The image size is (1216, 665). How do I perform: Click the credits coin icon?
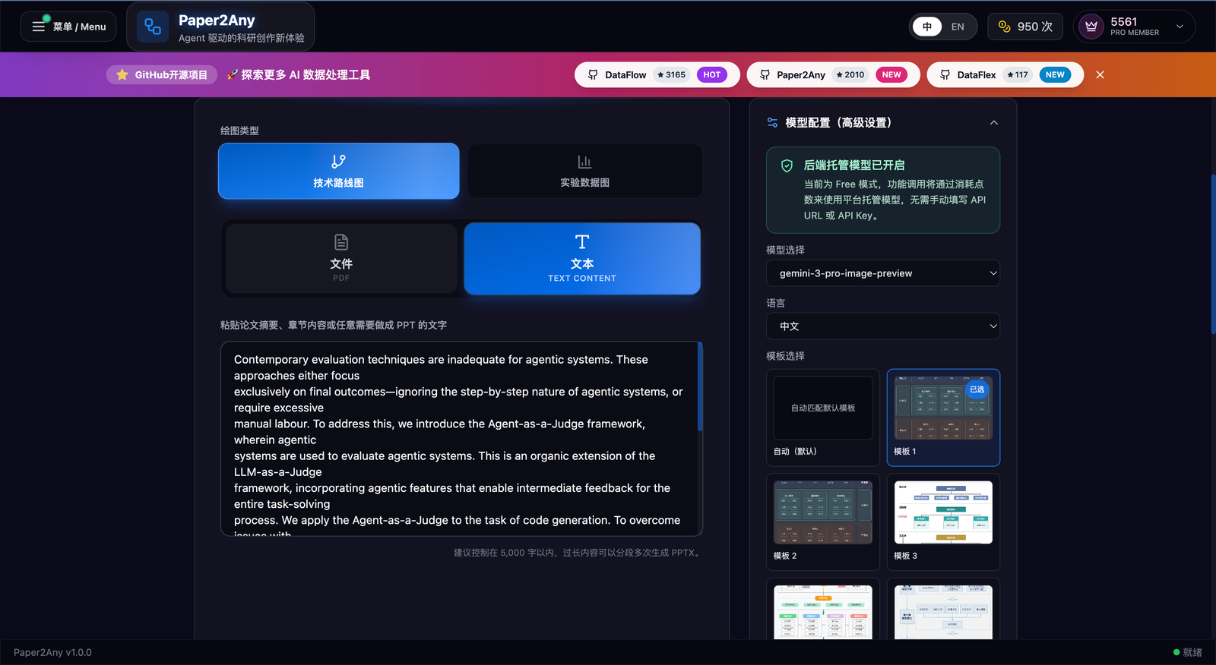[x=1004, y=27]
